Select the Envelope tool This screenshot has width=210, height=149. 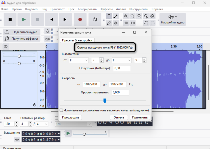pyautogui.click(x=116, y=16)
